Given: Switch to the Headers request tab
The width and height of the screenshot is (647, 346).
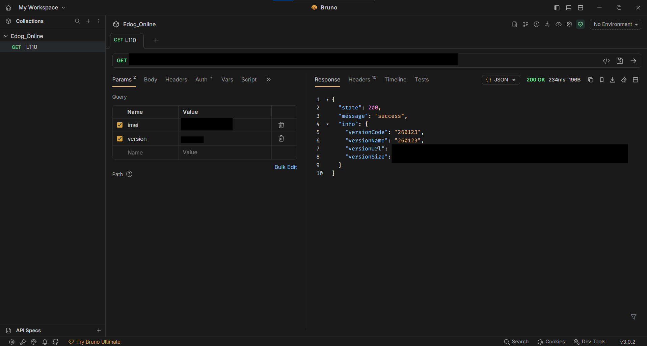Looking at the screenshot, I should [x=176, y=80].
